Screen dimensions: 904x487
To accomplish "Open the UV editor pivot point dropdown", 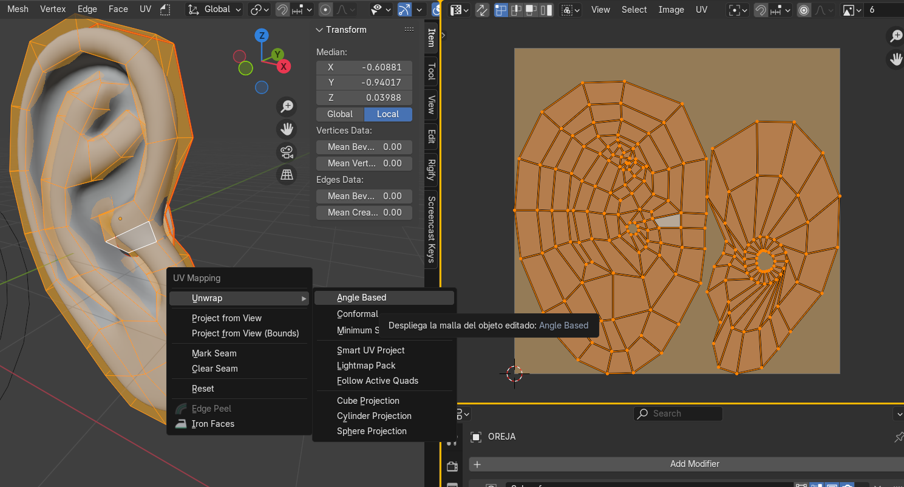I will tap(738, 10).
